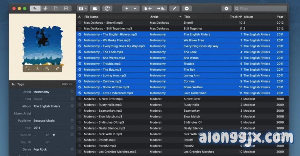This screenshot has height=156, width=300.
Task: Click the download cover art icon
Action: click(37, 69)
